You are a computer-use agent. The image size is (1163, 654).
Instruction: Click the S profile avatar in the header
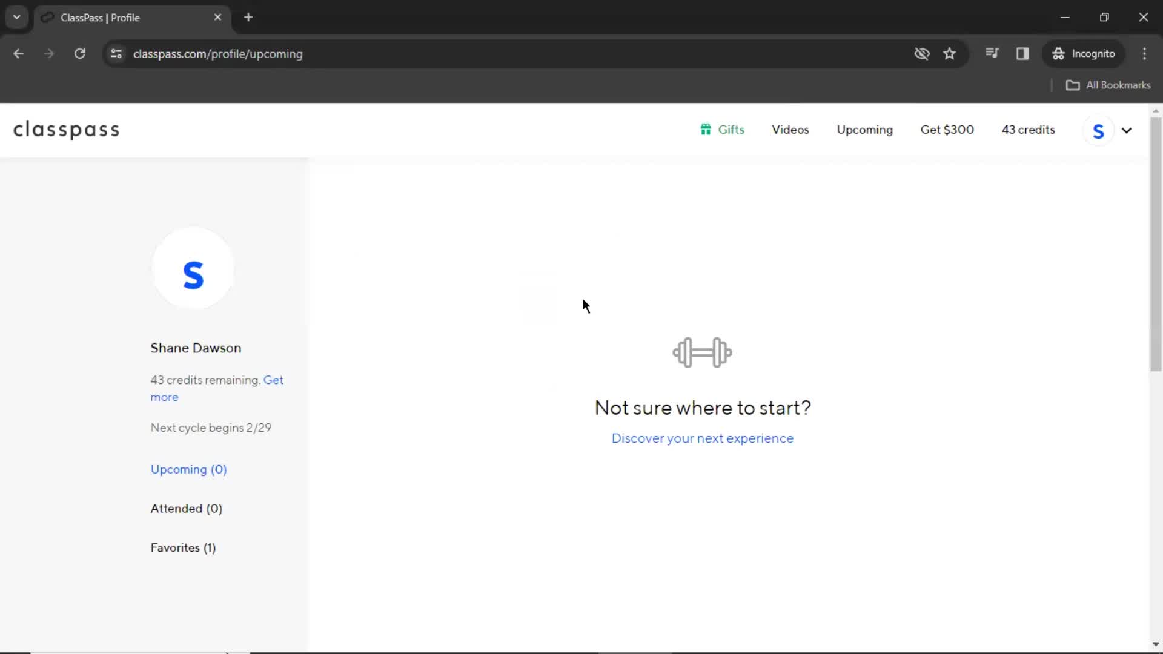[1098, 131]
